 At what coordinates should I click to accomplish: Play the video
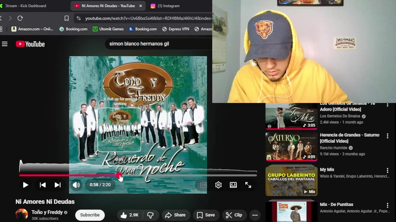click(26, 185)
